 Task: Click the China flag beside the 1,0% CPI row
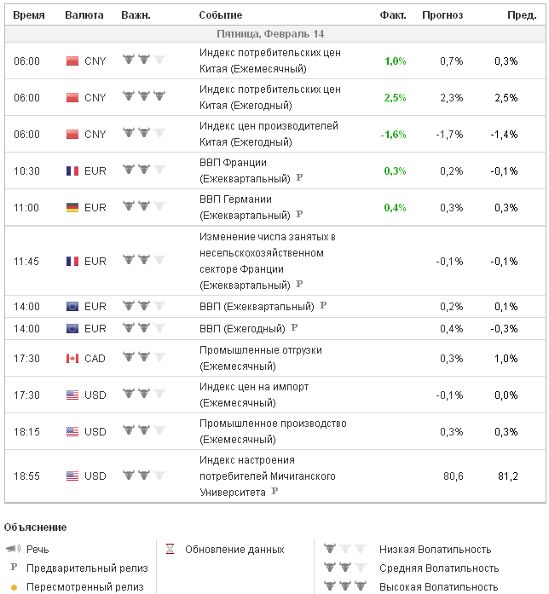[72, 61]
